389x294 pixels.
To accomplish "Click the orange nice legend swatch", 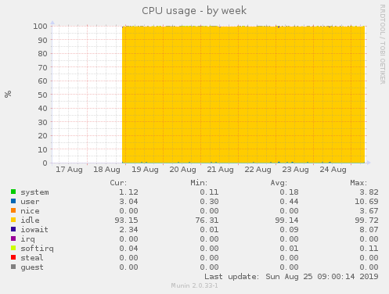I will pyautogui.click(x=13, y=210).
